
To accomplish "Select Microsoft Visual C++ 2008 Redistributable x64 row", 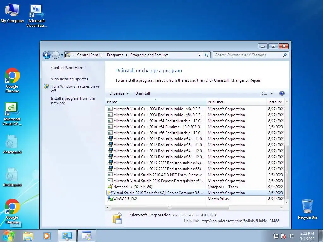I will tap(195, 109).
